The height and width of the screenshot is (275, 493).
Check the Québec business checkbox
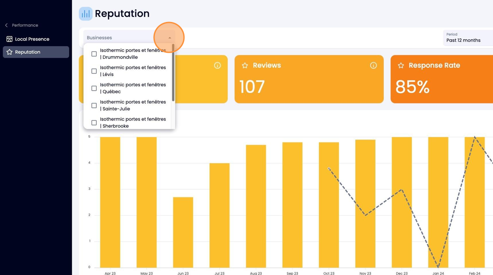pos(94,88)
